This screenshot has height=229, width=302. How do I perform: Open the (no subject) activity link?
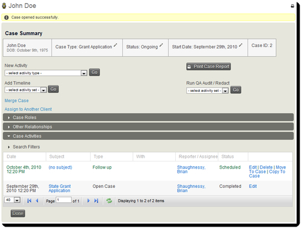tap(60, 167)
